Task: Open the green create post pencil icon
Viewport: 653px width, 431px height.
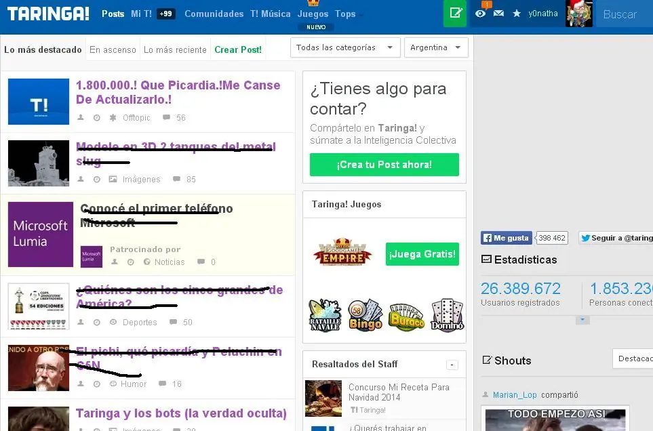Action: (455, 14)
